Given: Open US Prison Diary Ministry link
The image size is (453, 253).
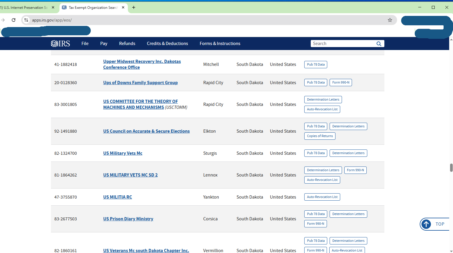Looking at the screenshot, I should [x=128, y=219].
